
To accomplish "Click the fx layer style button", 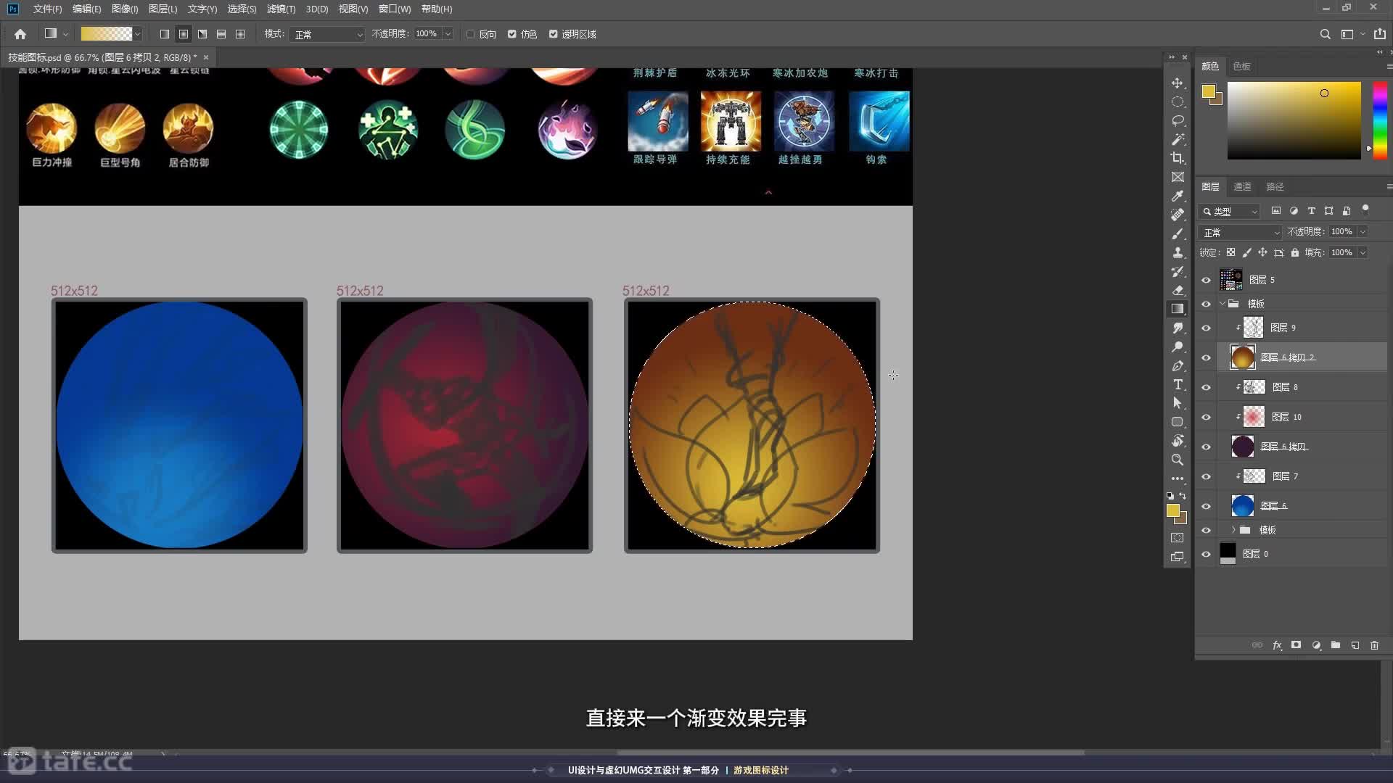I will tap(1277, 645).
